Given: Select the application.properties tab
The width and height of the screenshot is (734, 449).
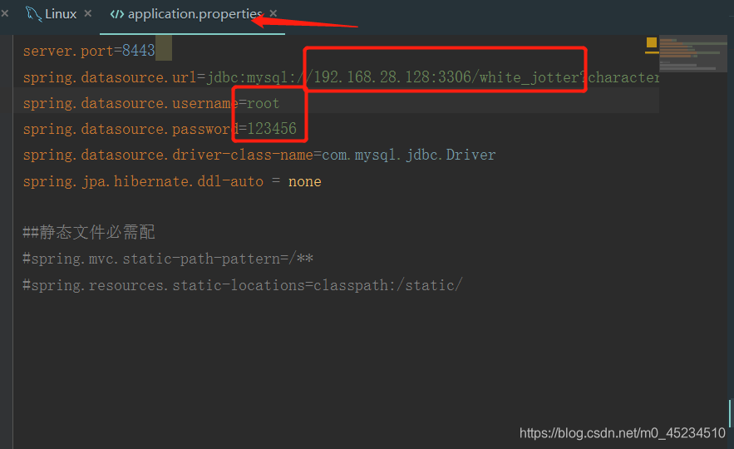Looking at the screenshot, I should (x=195, y=14).
